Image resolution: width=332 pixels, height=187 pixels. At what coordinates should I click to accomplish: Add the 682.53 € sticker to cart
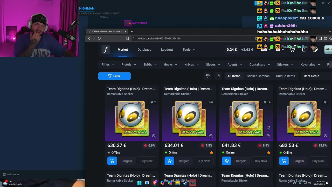[x=284, y=161]
